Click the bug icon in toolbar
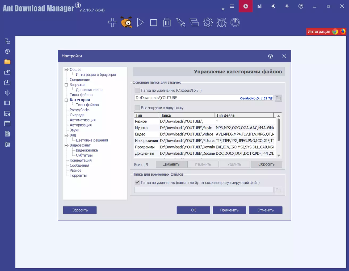 221,23
